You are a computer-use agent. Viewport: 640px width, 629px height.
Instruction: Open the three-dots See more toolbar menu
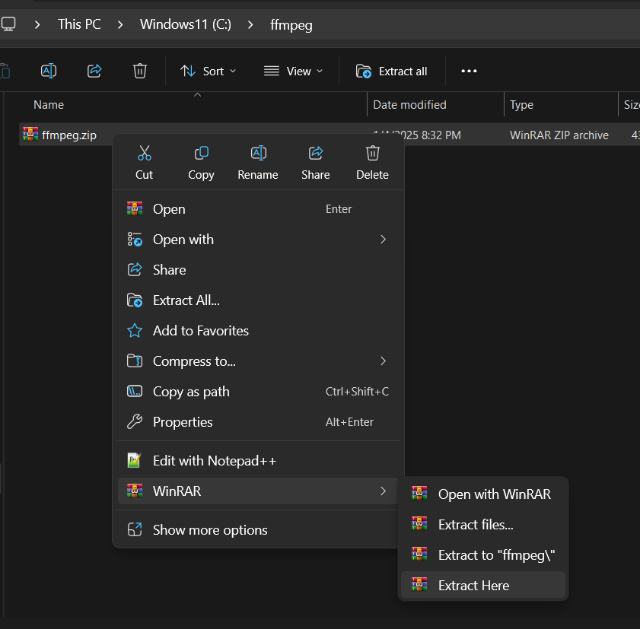[x=469, y=71]
